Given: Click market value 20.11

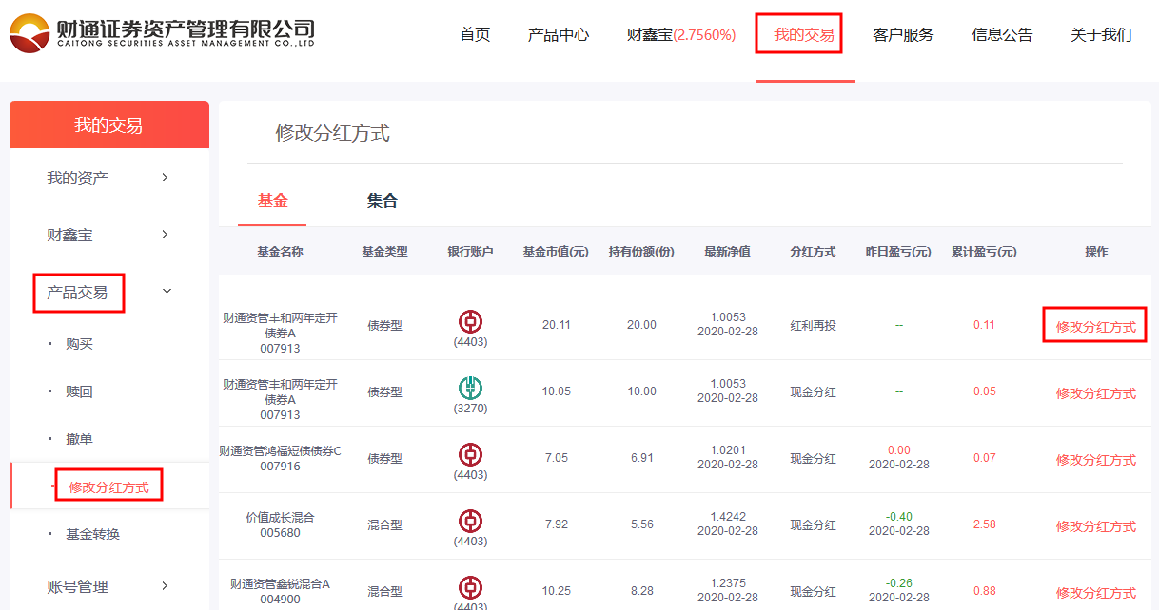Looking at the screenshot, I should coord(556,325).
